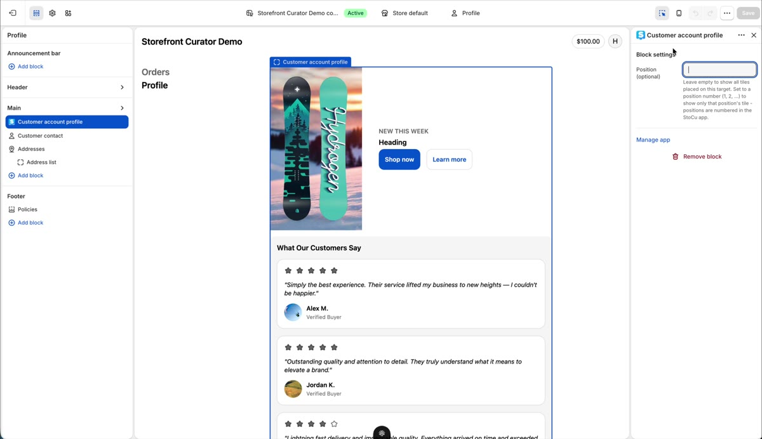Click the sparkle assistant button at bottom
The image size is (762, 439).
382,433
